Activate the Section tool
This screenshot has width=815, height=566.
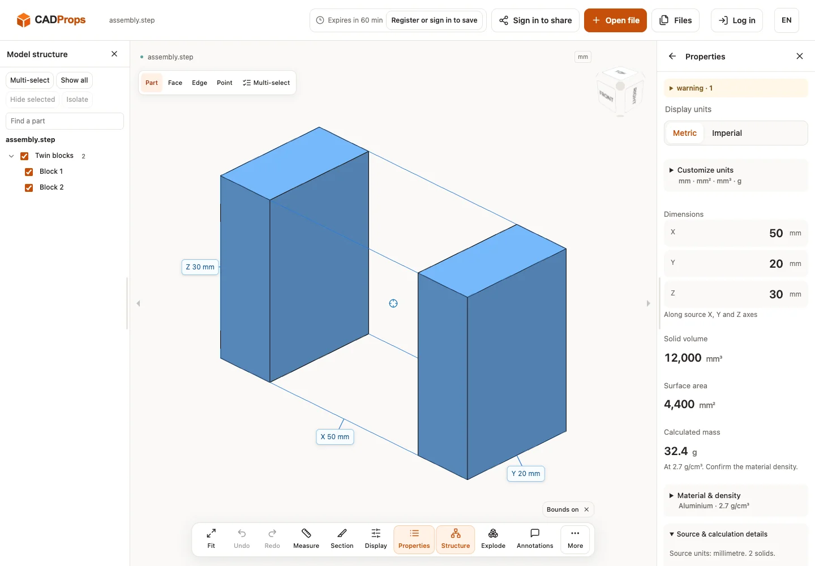click(342, 539)
